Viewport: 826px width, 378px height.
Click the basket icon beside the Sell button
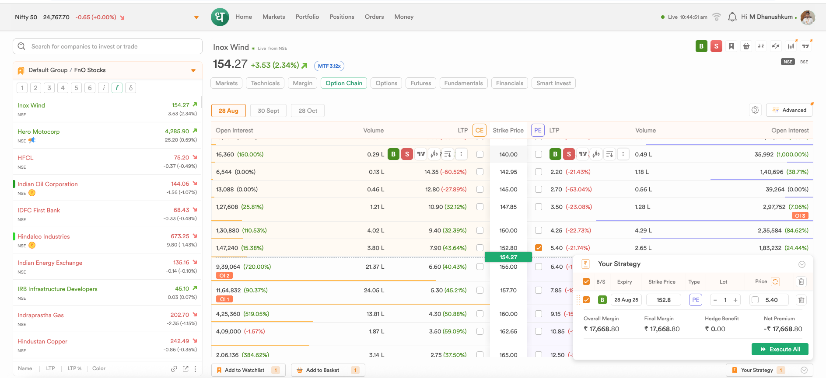click(746, 46)
